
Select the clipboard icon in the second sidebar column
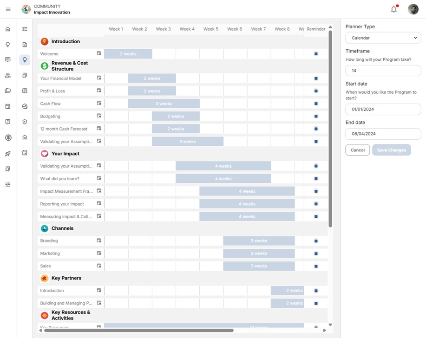(x=25, y=91)
